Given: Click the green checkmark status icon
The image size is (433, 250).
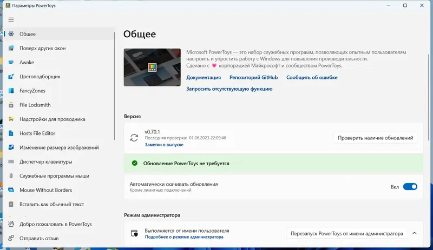Looking at the screenshot, I should pos(134,163).
